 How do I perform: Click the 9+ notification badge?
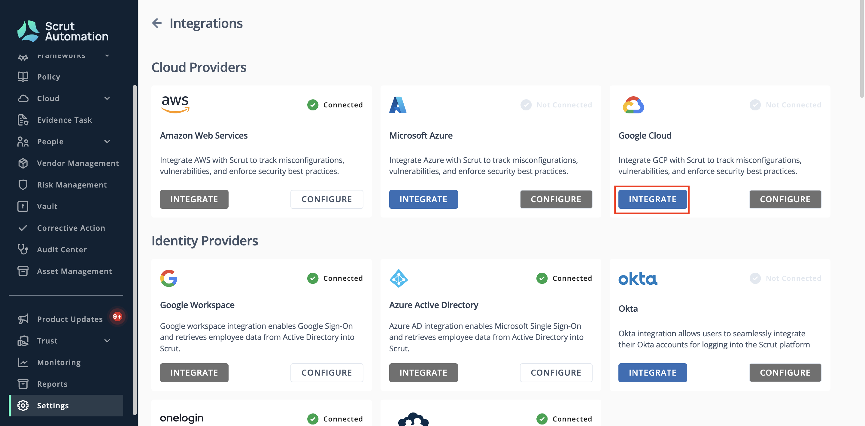(117, 316)
